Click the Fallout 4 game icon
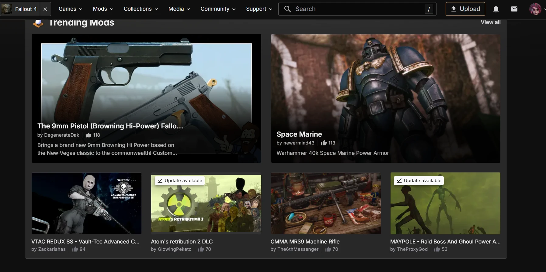 (7, 9)
